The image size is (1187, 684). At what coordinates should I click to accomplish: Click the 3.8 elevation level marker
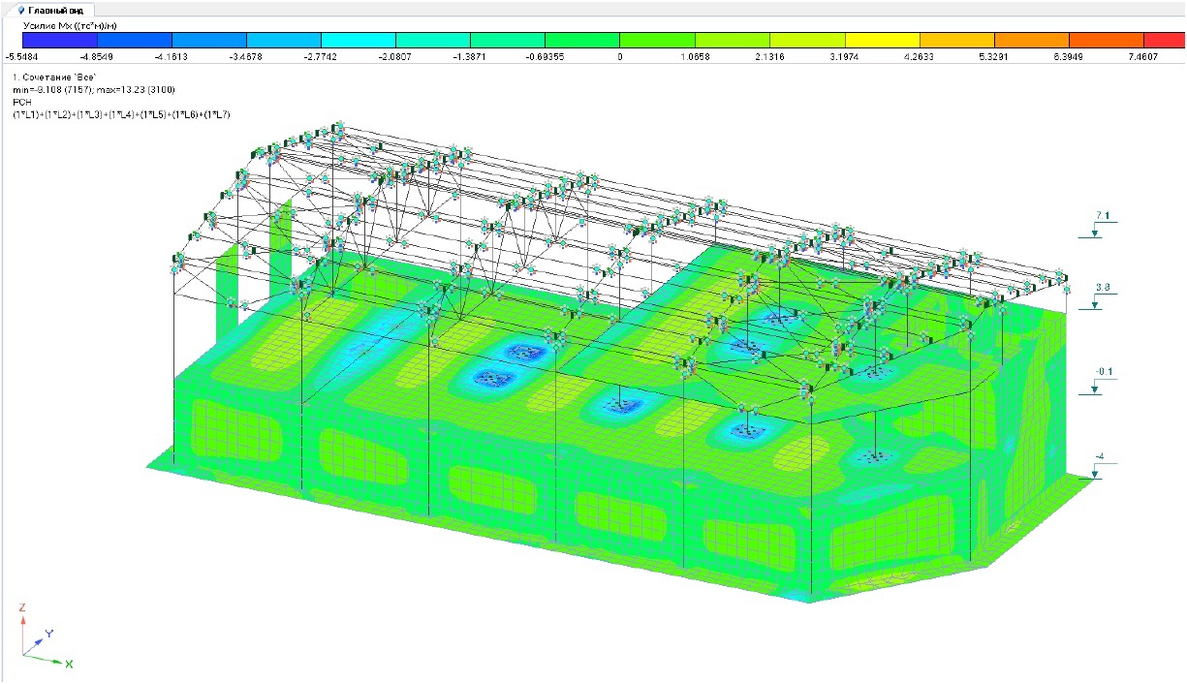click(x=1102, y=287)
